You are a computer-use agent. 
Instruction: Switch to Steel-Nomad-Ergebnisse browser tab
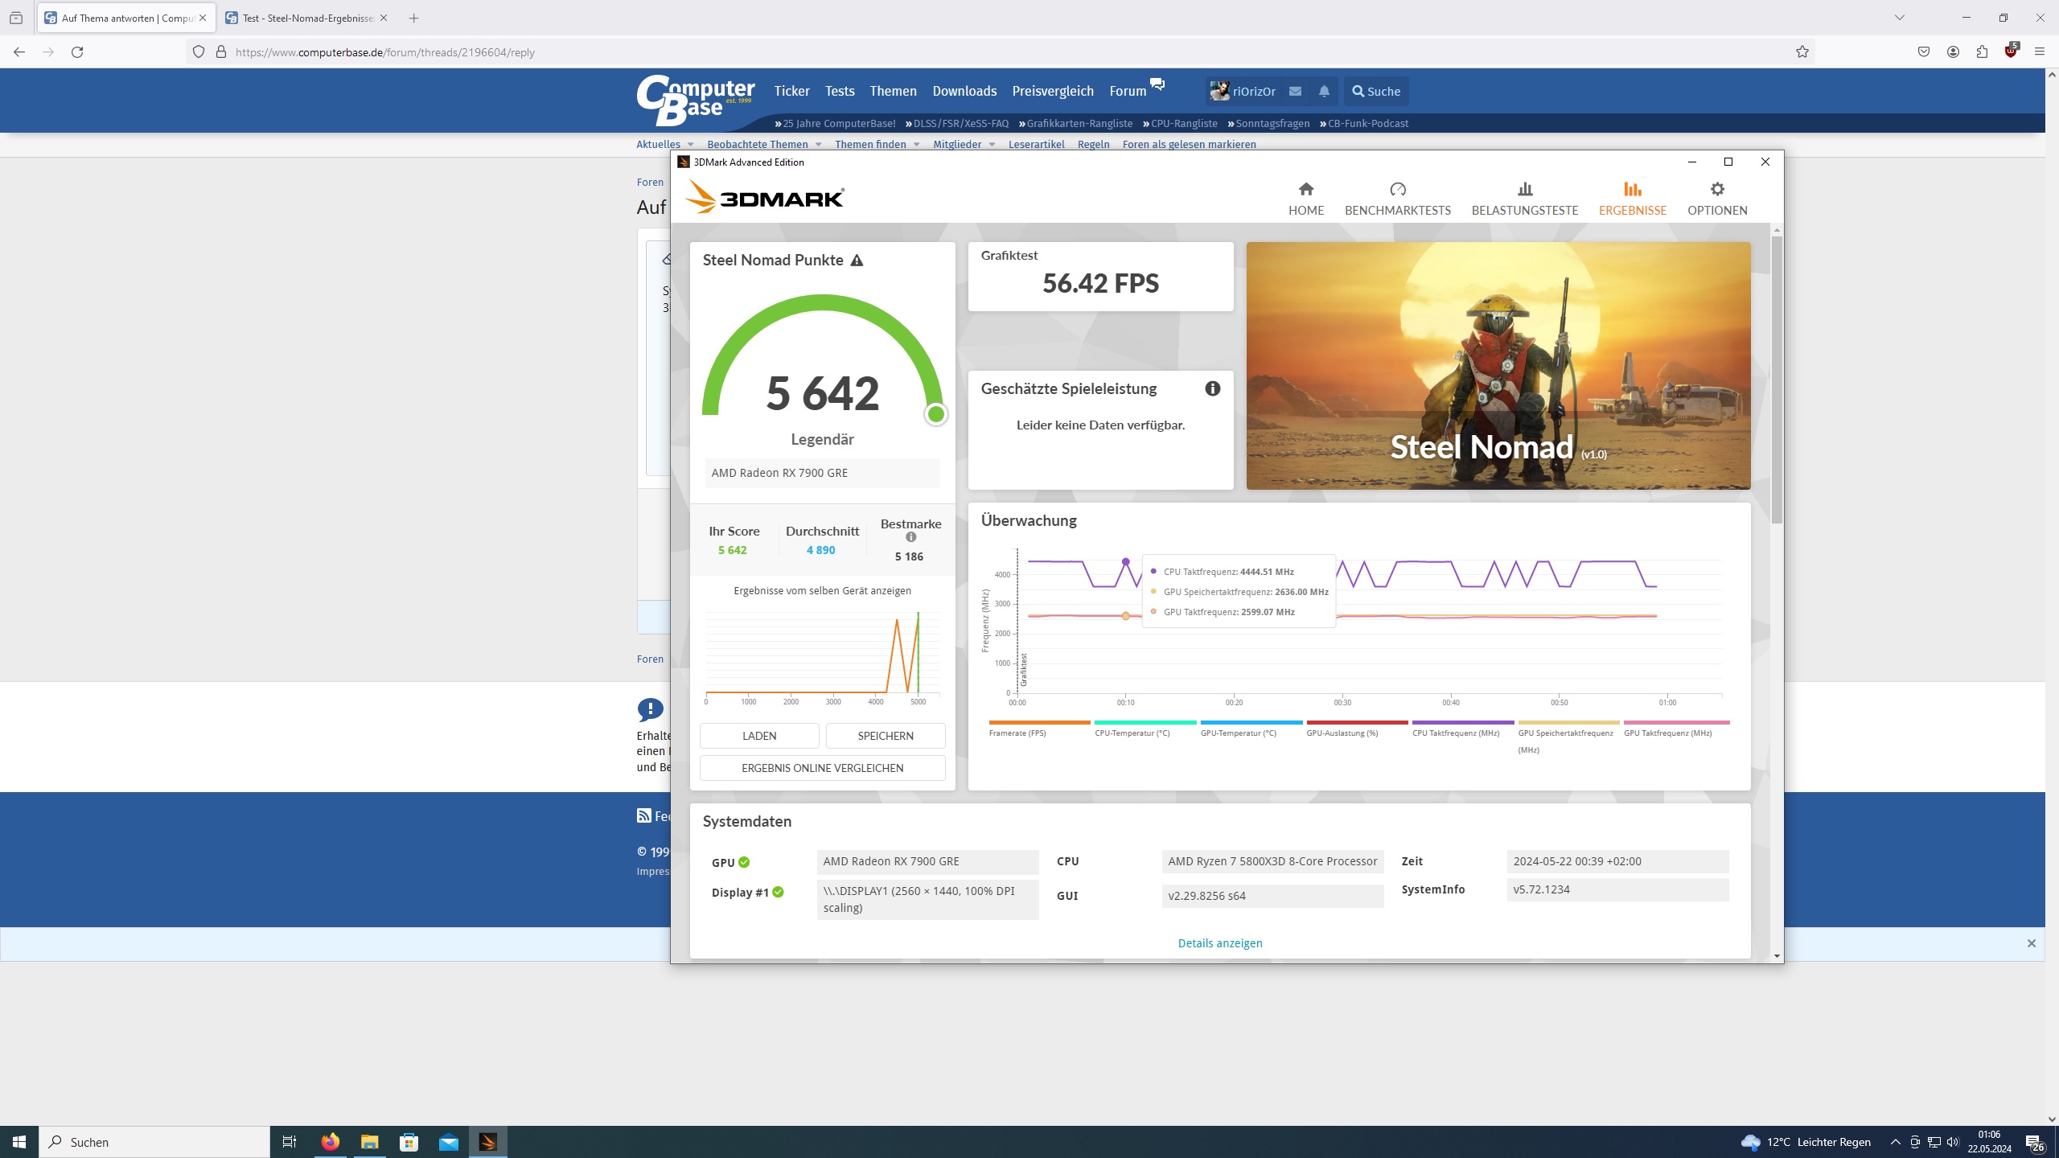pos(307,18)
